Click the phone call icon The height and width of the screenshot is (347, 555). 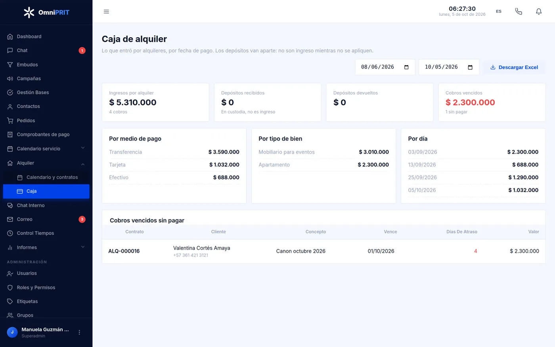click(519, 11)
